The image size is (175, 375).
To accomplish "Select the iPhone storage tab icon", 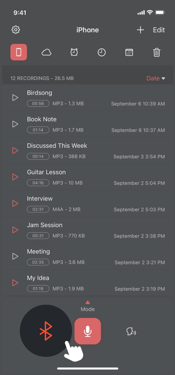I will pyautogui.click(x=19, y=52).
